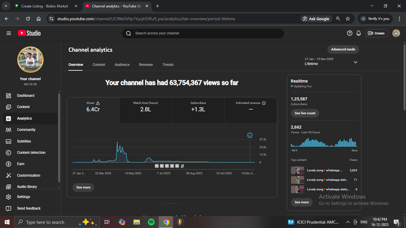Open the Earn dollar icon section
Image resolution: width=406 pixels, height=228 pixels.
click(x=9, y=164)
